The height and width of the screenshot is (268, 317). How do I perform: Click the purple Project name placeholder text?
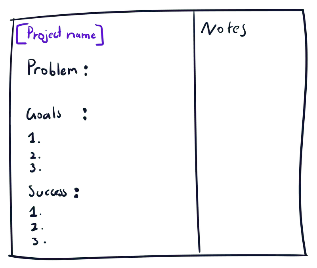coord(60,35)
